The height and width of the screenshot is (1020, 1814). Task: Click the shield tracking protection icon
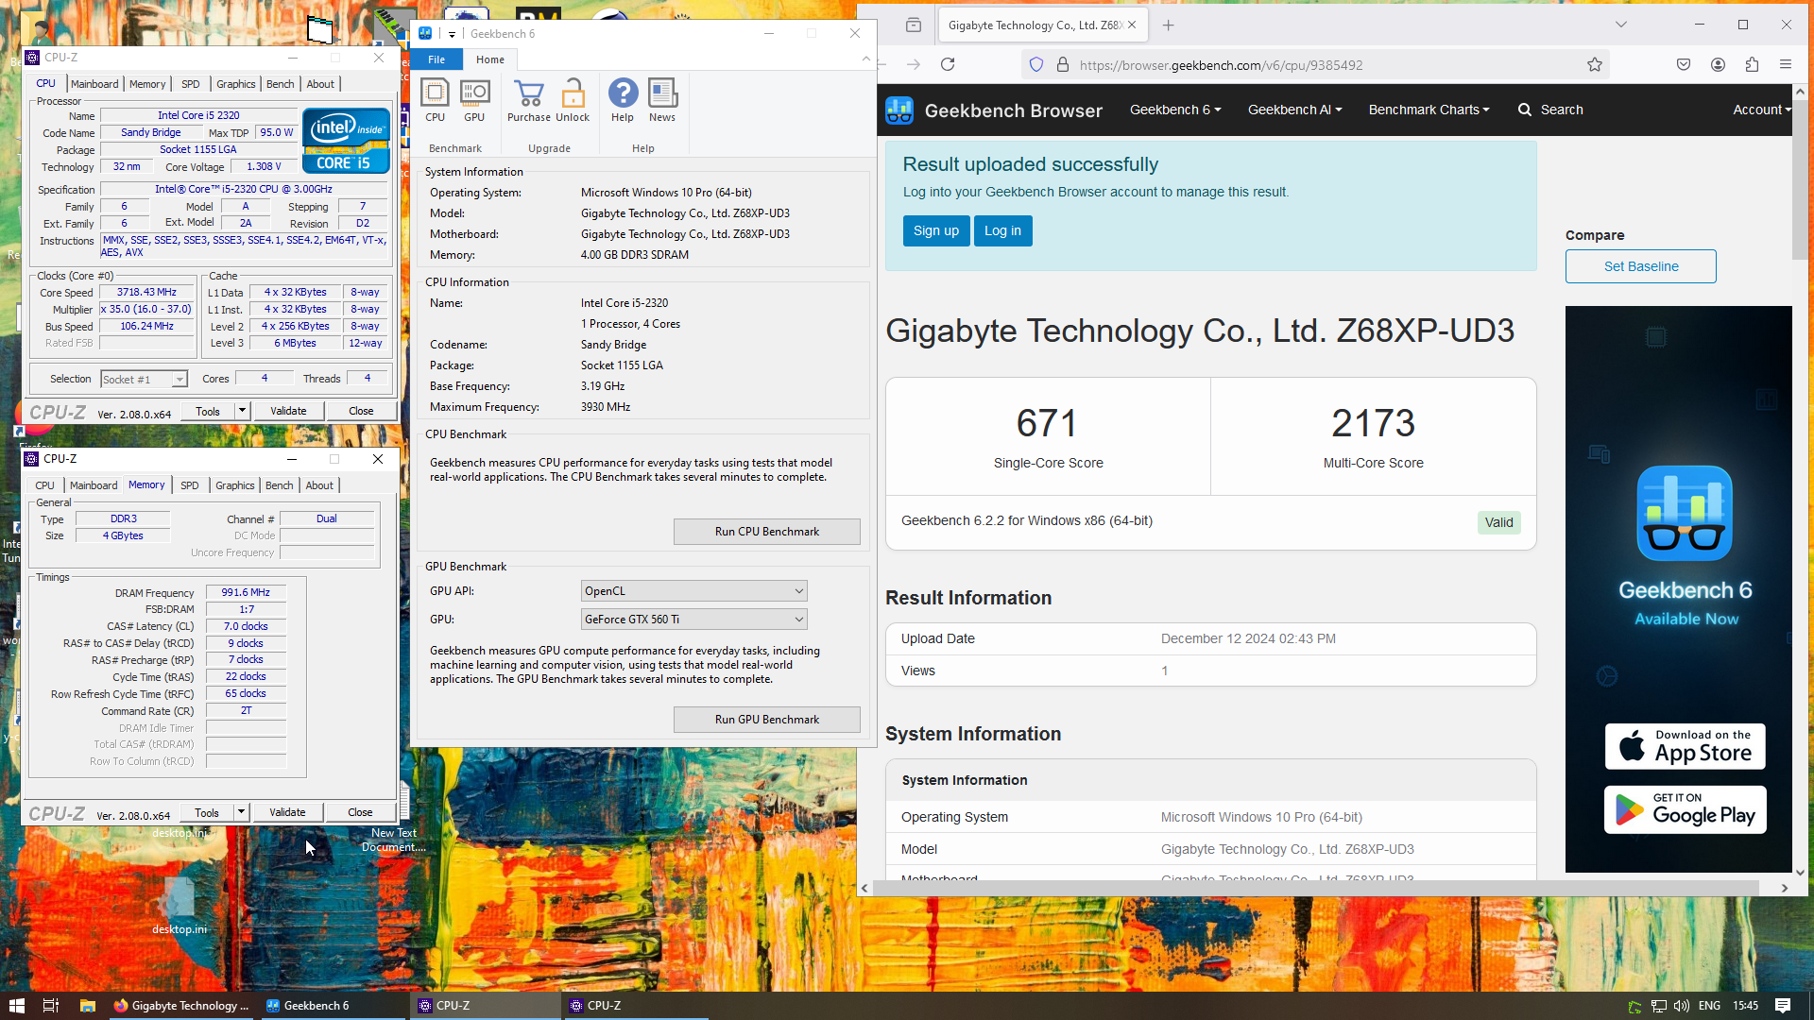[x=1036, y=64]
